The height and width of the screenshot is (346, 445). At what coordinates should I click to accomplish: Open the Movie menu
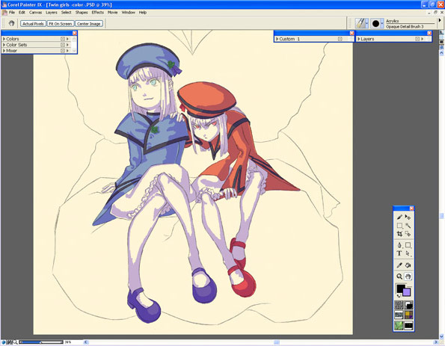(112, 13)
